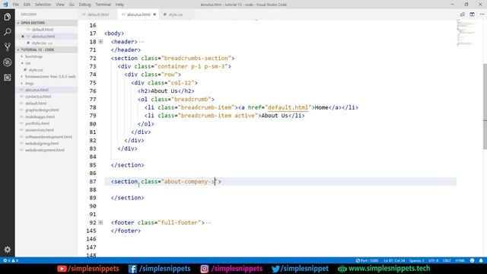Open webdesigning.html in the file tree
This screenshot has width=487, height=274.
click(42, 144)
